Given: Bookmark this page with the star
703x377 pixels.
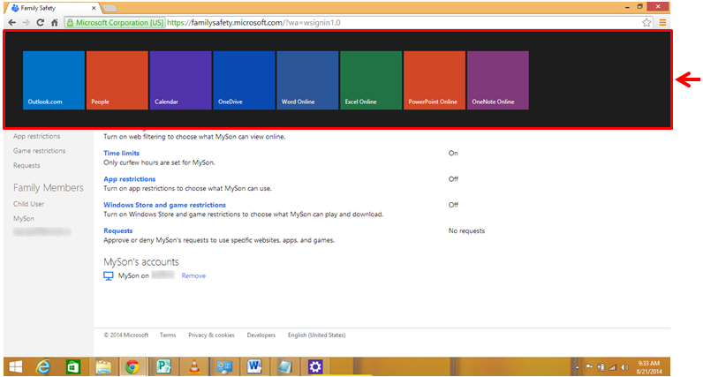Looking at the screenshot, I should 646,22.
